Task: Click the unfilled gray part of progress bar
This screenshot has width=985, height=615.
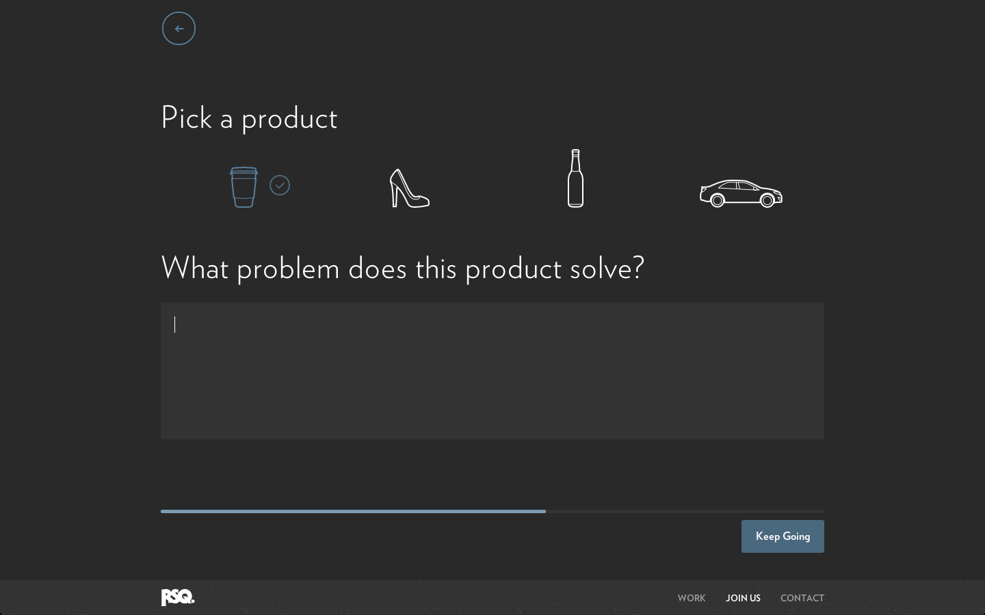Action: pyautogui.click(x=684, y=511)
